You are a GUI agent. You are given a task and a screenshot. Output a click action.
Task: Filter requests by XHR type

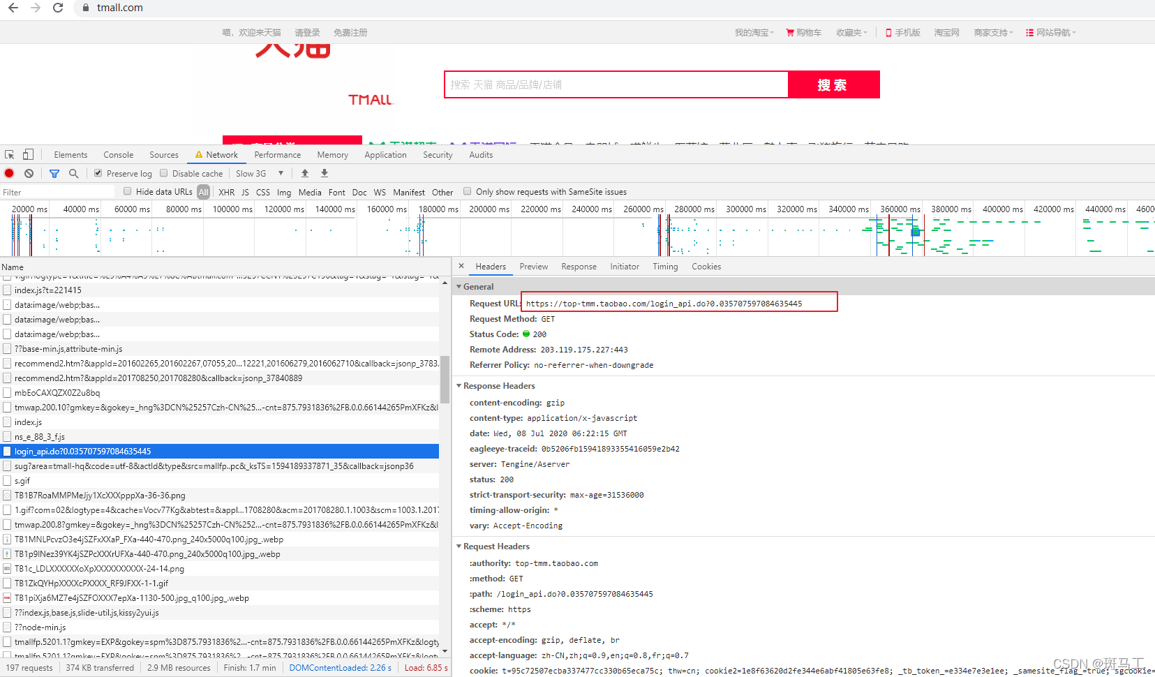tap(227, 192)
